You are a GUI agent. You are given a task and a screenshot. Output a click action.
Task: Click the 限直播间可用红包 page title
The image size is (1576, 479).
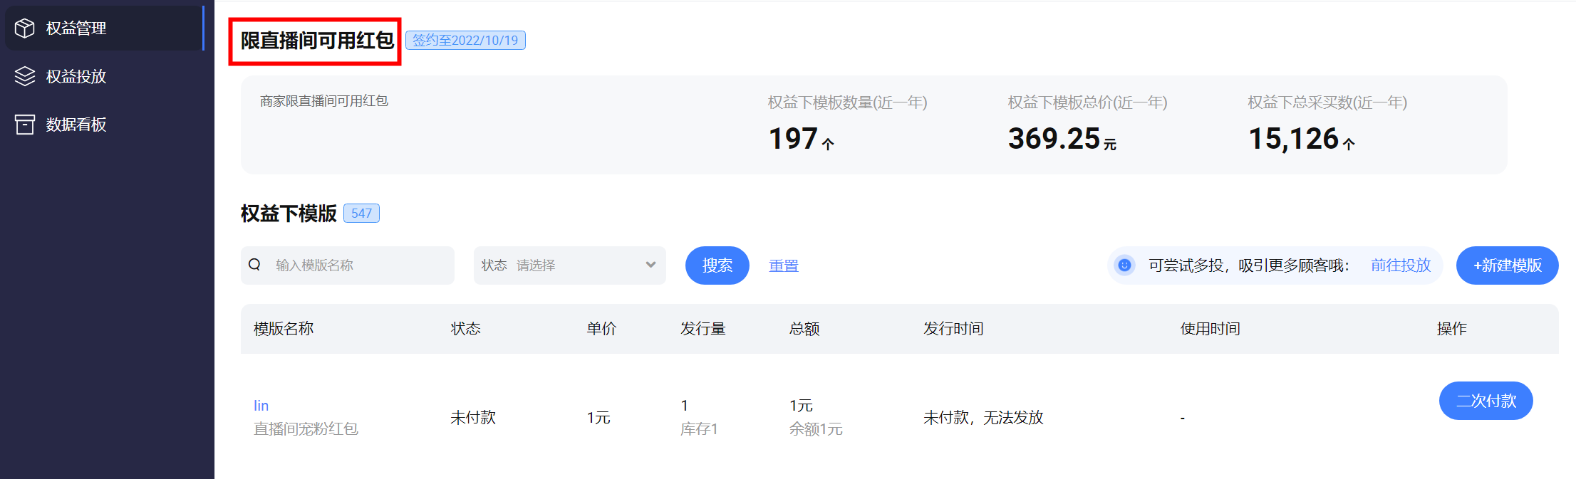pos(317,41)
